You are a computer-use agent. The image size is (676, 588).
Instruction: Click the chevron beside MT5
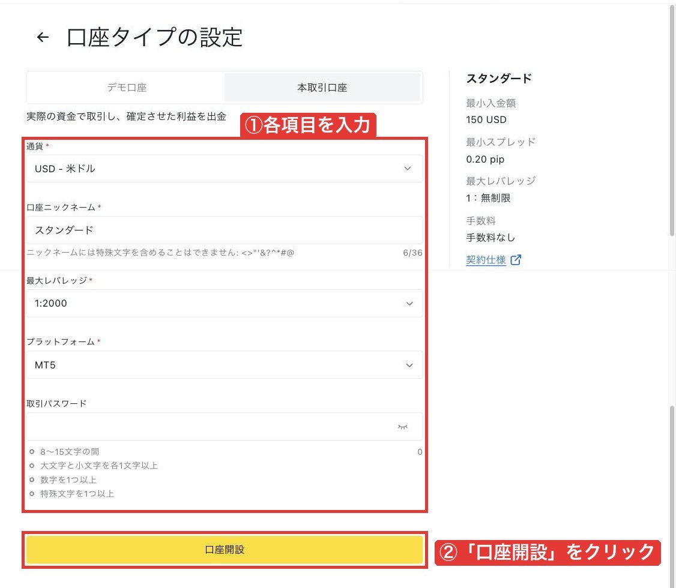point(409,365)
